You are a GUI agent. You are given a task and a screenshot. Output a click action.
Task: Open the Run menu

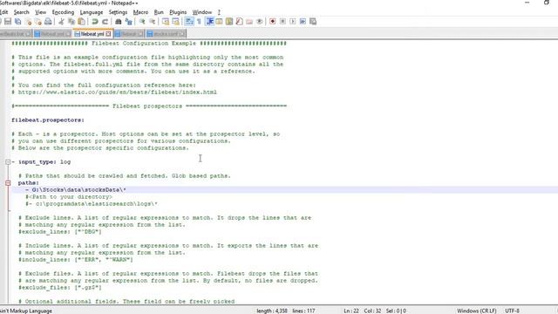(x=159, y=12)
